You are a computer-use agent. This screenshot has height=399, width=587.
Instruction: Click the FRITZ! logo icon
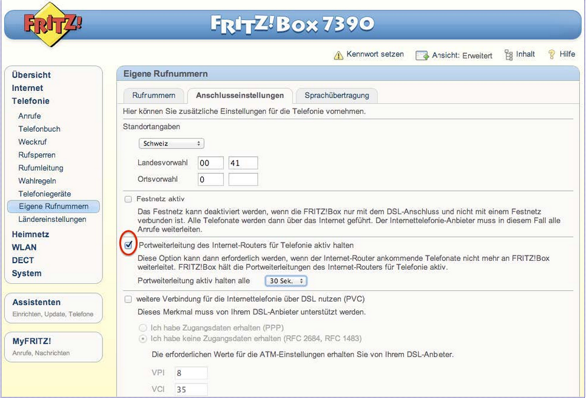click(53, 25)
